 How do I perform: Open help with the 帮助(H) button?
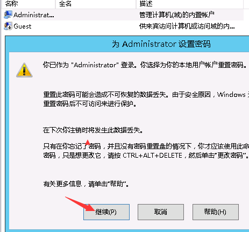coord(216,212)
